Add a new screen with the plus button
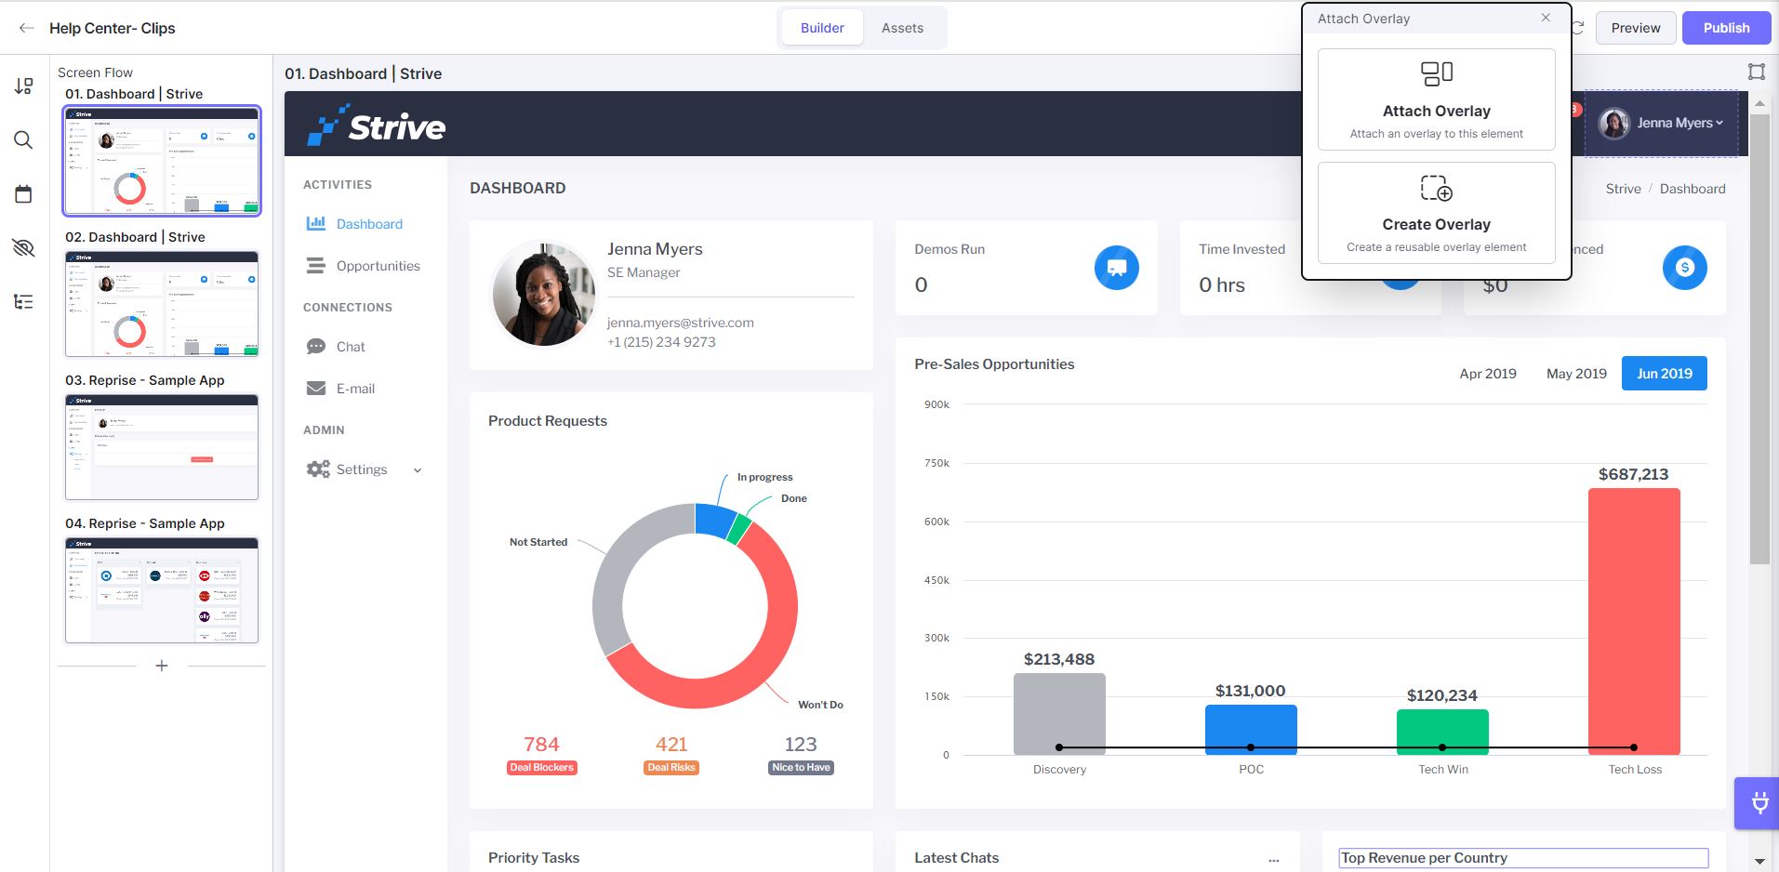This screenshot has height=872, width=1779. pyautogui.click(x=162, y=666)
